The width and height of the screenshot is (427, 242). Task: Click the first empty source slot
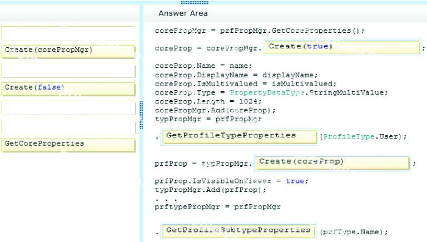click(x=68, y=33)
